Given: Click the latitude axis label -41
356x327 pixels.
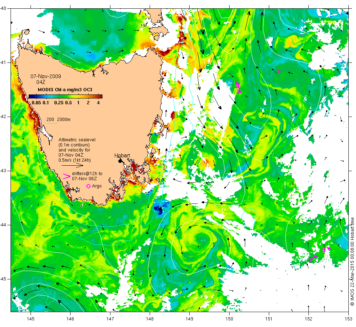Looking at the screenshot, I should coord(3,62).
